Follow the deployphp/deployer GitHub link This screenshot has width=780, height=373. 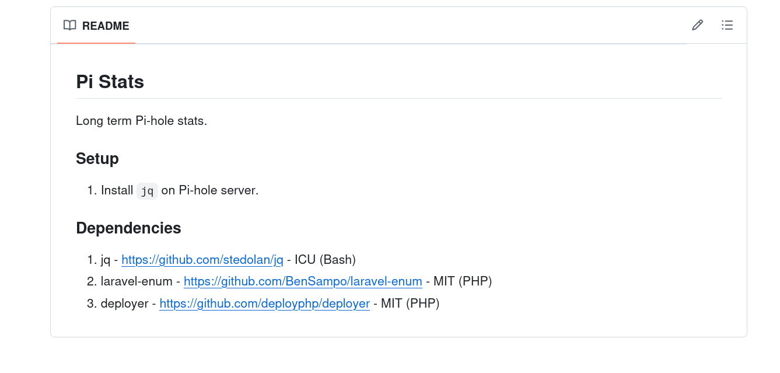264,304
